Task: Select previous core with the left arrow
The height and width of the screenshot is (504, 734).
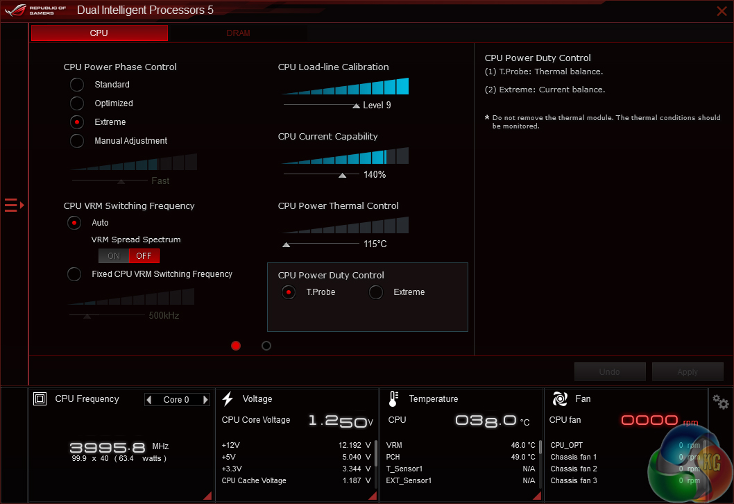Action: (x=149, y=400)
